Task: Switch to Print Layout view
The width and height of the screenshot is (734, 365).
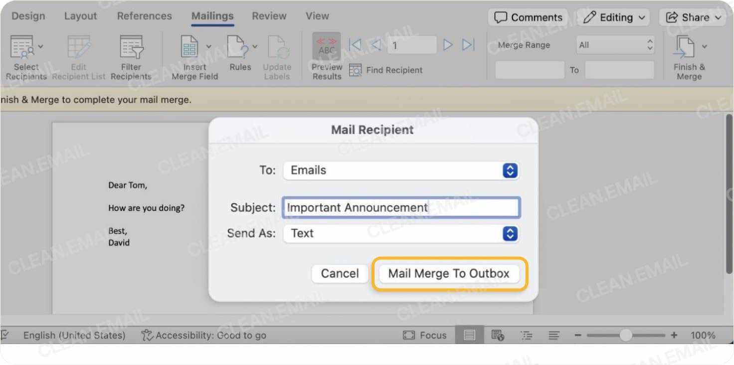Action: click(469, 335)
